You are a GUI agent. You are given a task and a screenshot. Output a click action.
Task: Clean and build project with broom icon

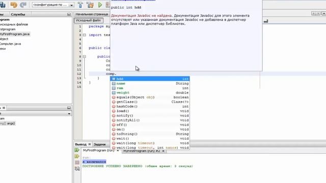90,5
